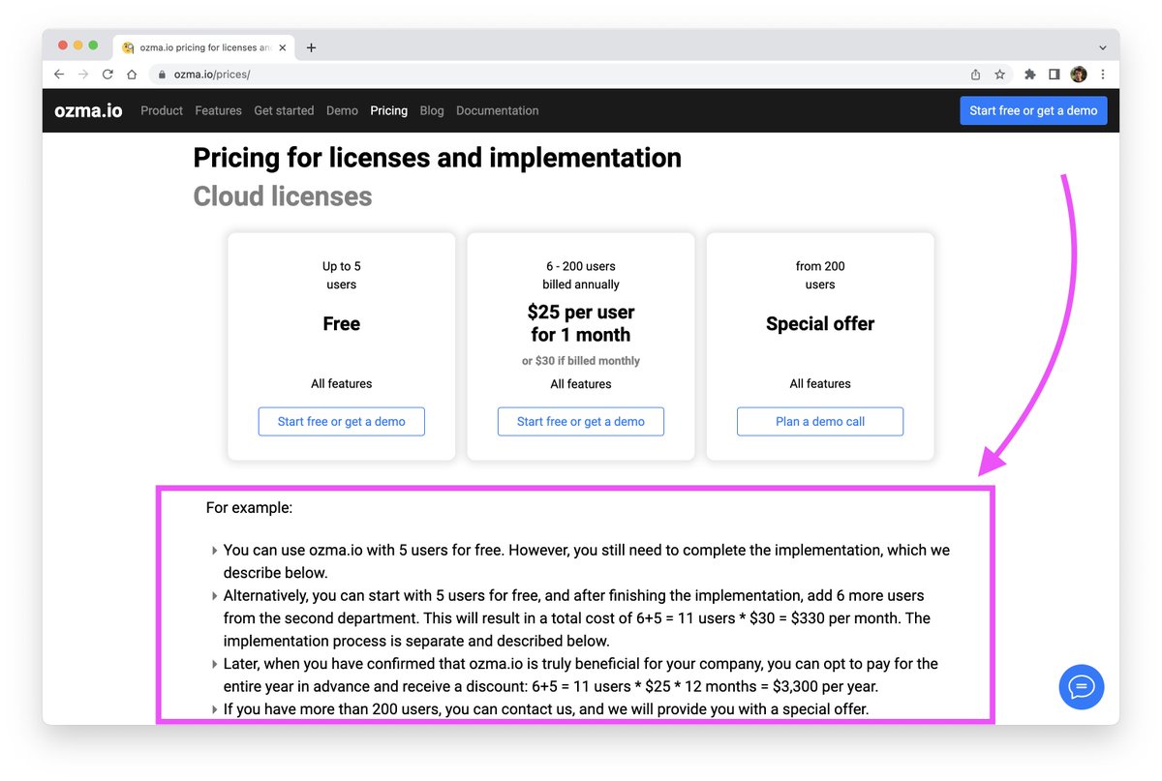Reload the page with the refresh icon
The width and height of the screenshot is (1162, 781).
pyautogui.click(x=107, y=75)
